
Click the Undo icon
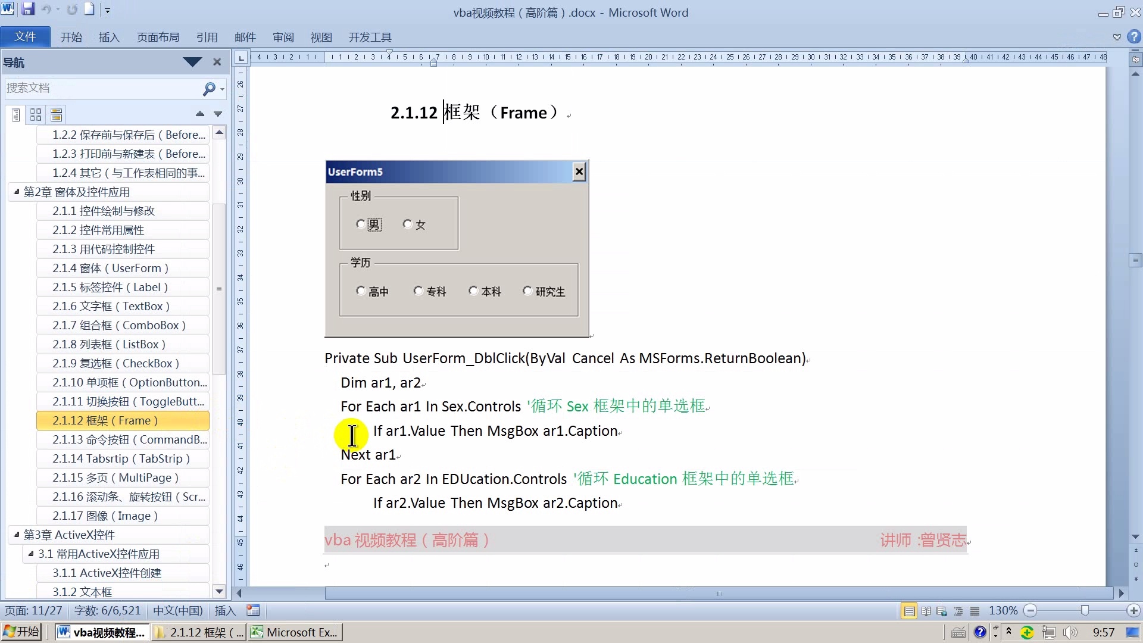tap(45, 9)
